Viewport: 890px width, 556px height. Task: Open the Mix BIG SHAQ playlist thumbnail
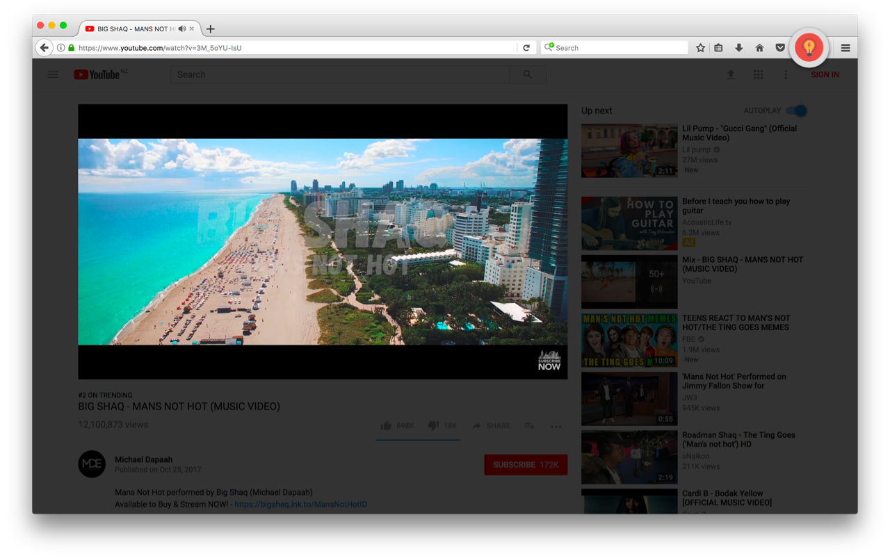pos(629,281)
